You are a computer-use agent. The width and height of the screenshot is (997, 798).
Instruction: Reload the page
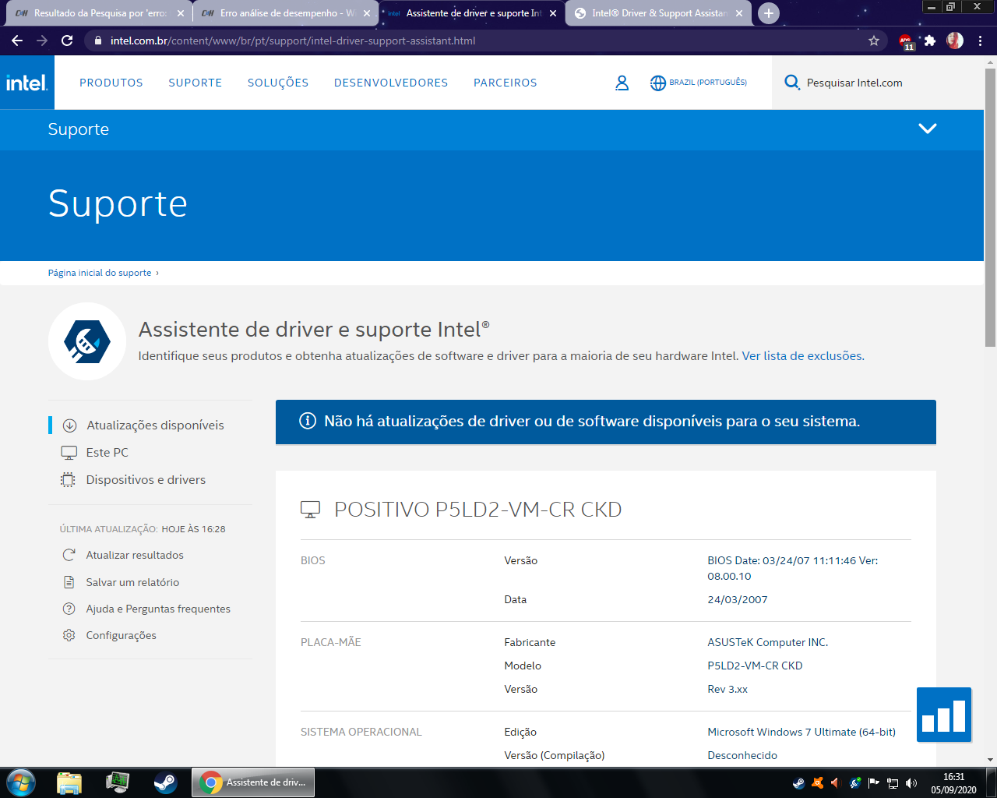pos(67,41)
